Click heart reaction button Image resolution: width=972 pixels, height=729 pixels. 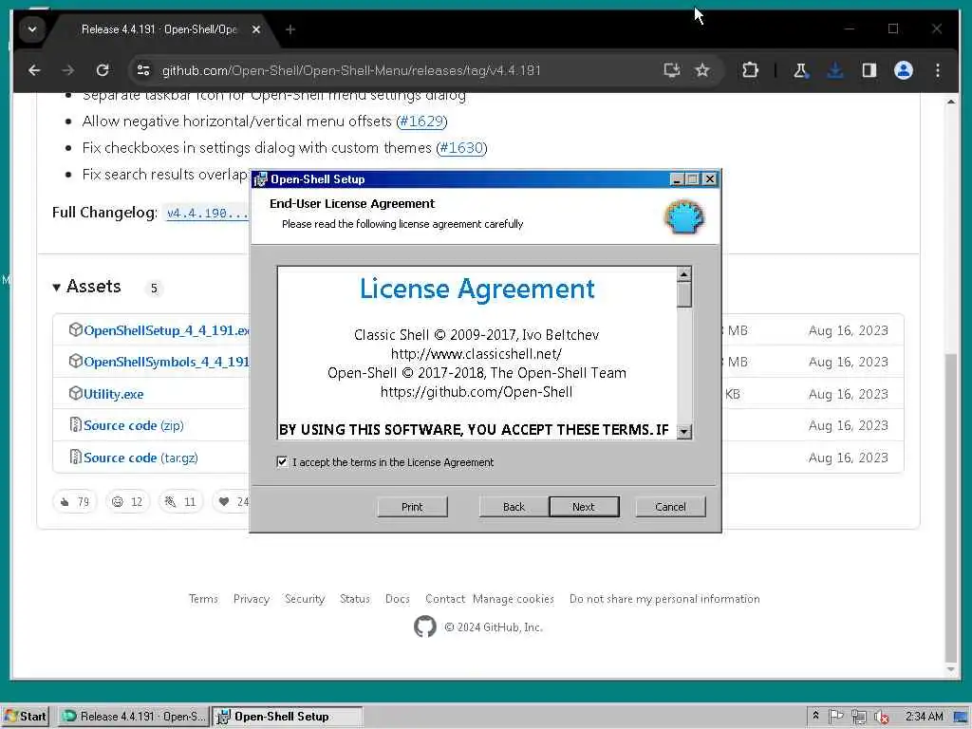pos(232,501)
